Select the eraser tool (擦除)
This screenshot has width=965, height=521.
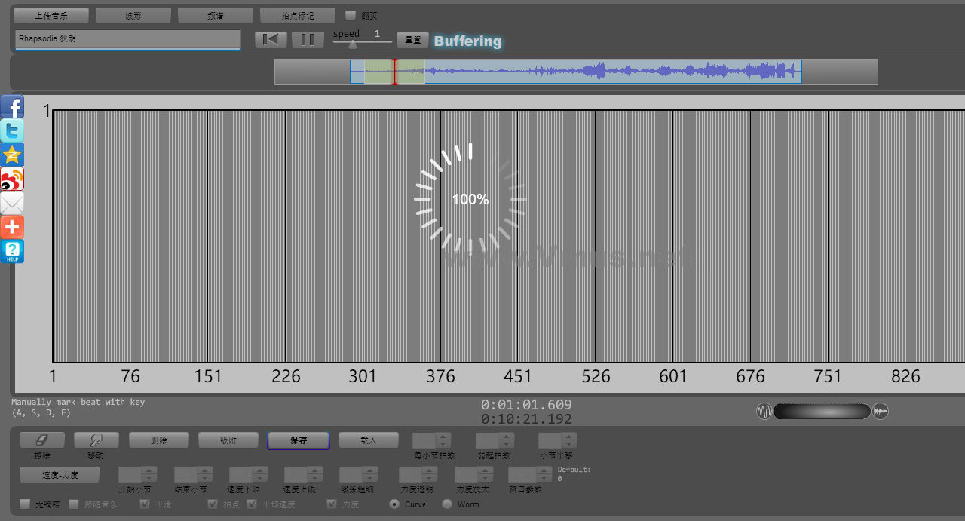41,440
